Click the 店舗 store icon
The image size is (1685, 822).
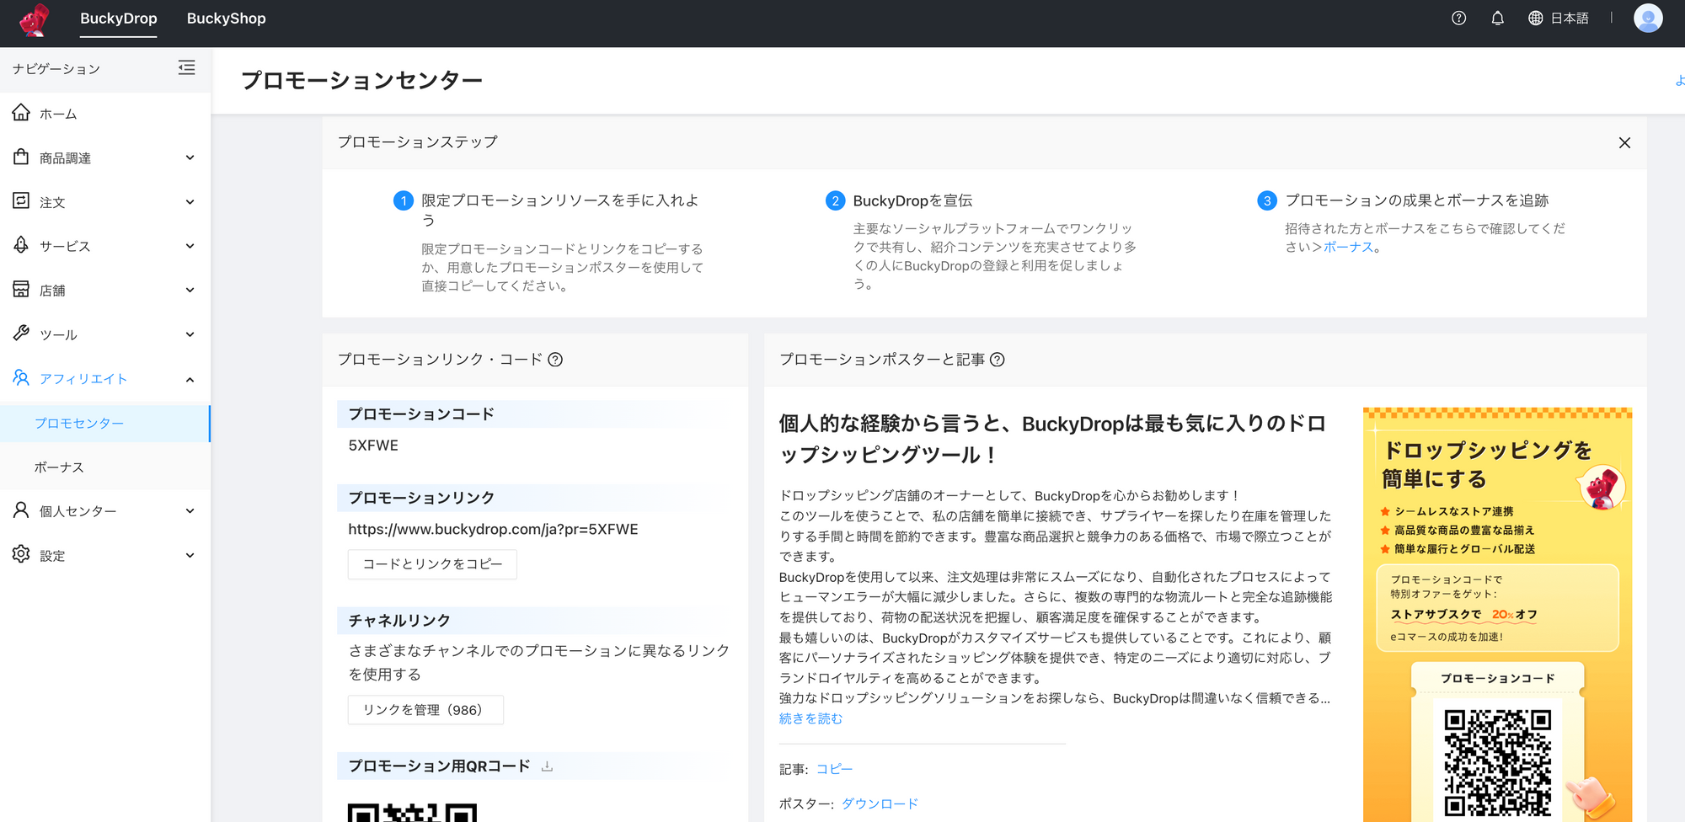click(21, 289)
